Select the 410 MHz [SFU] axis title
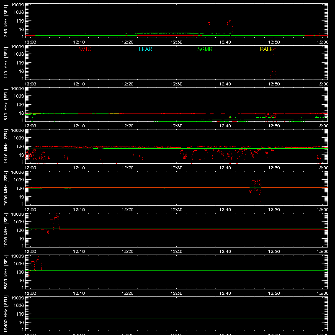The height and width of the screenshot is (335, 335). pyautogui.click(x=6, y=63)
